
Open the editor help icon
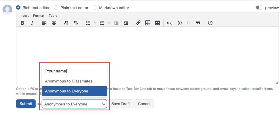[x=210, y=23]
